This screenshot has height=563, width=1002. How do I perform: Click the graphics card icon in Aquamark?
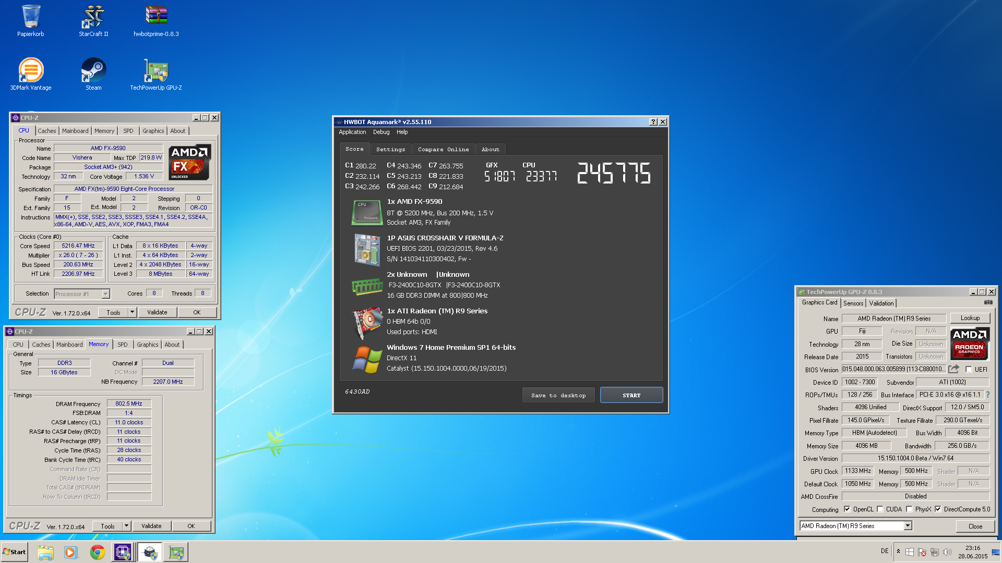coord(367,322)
